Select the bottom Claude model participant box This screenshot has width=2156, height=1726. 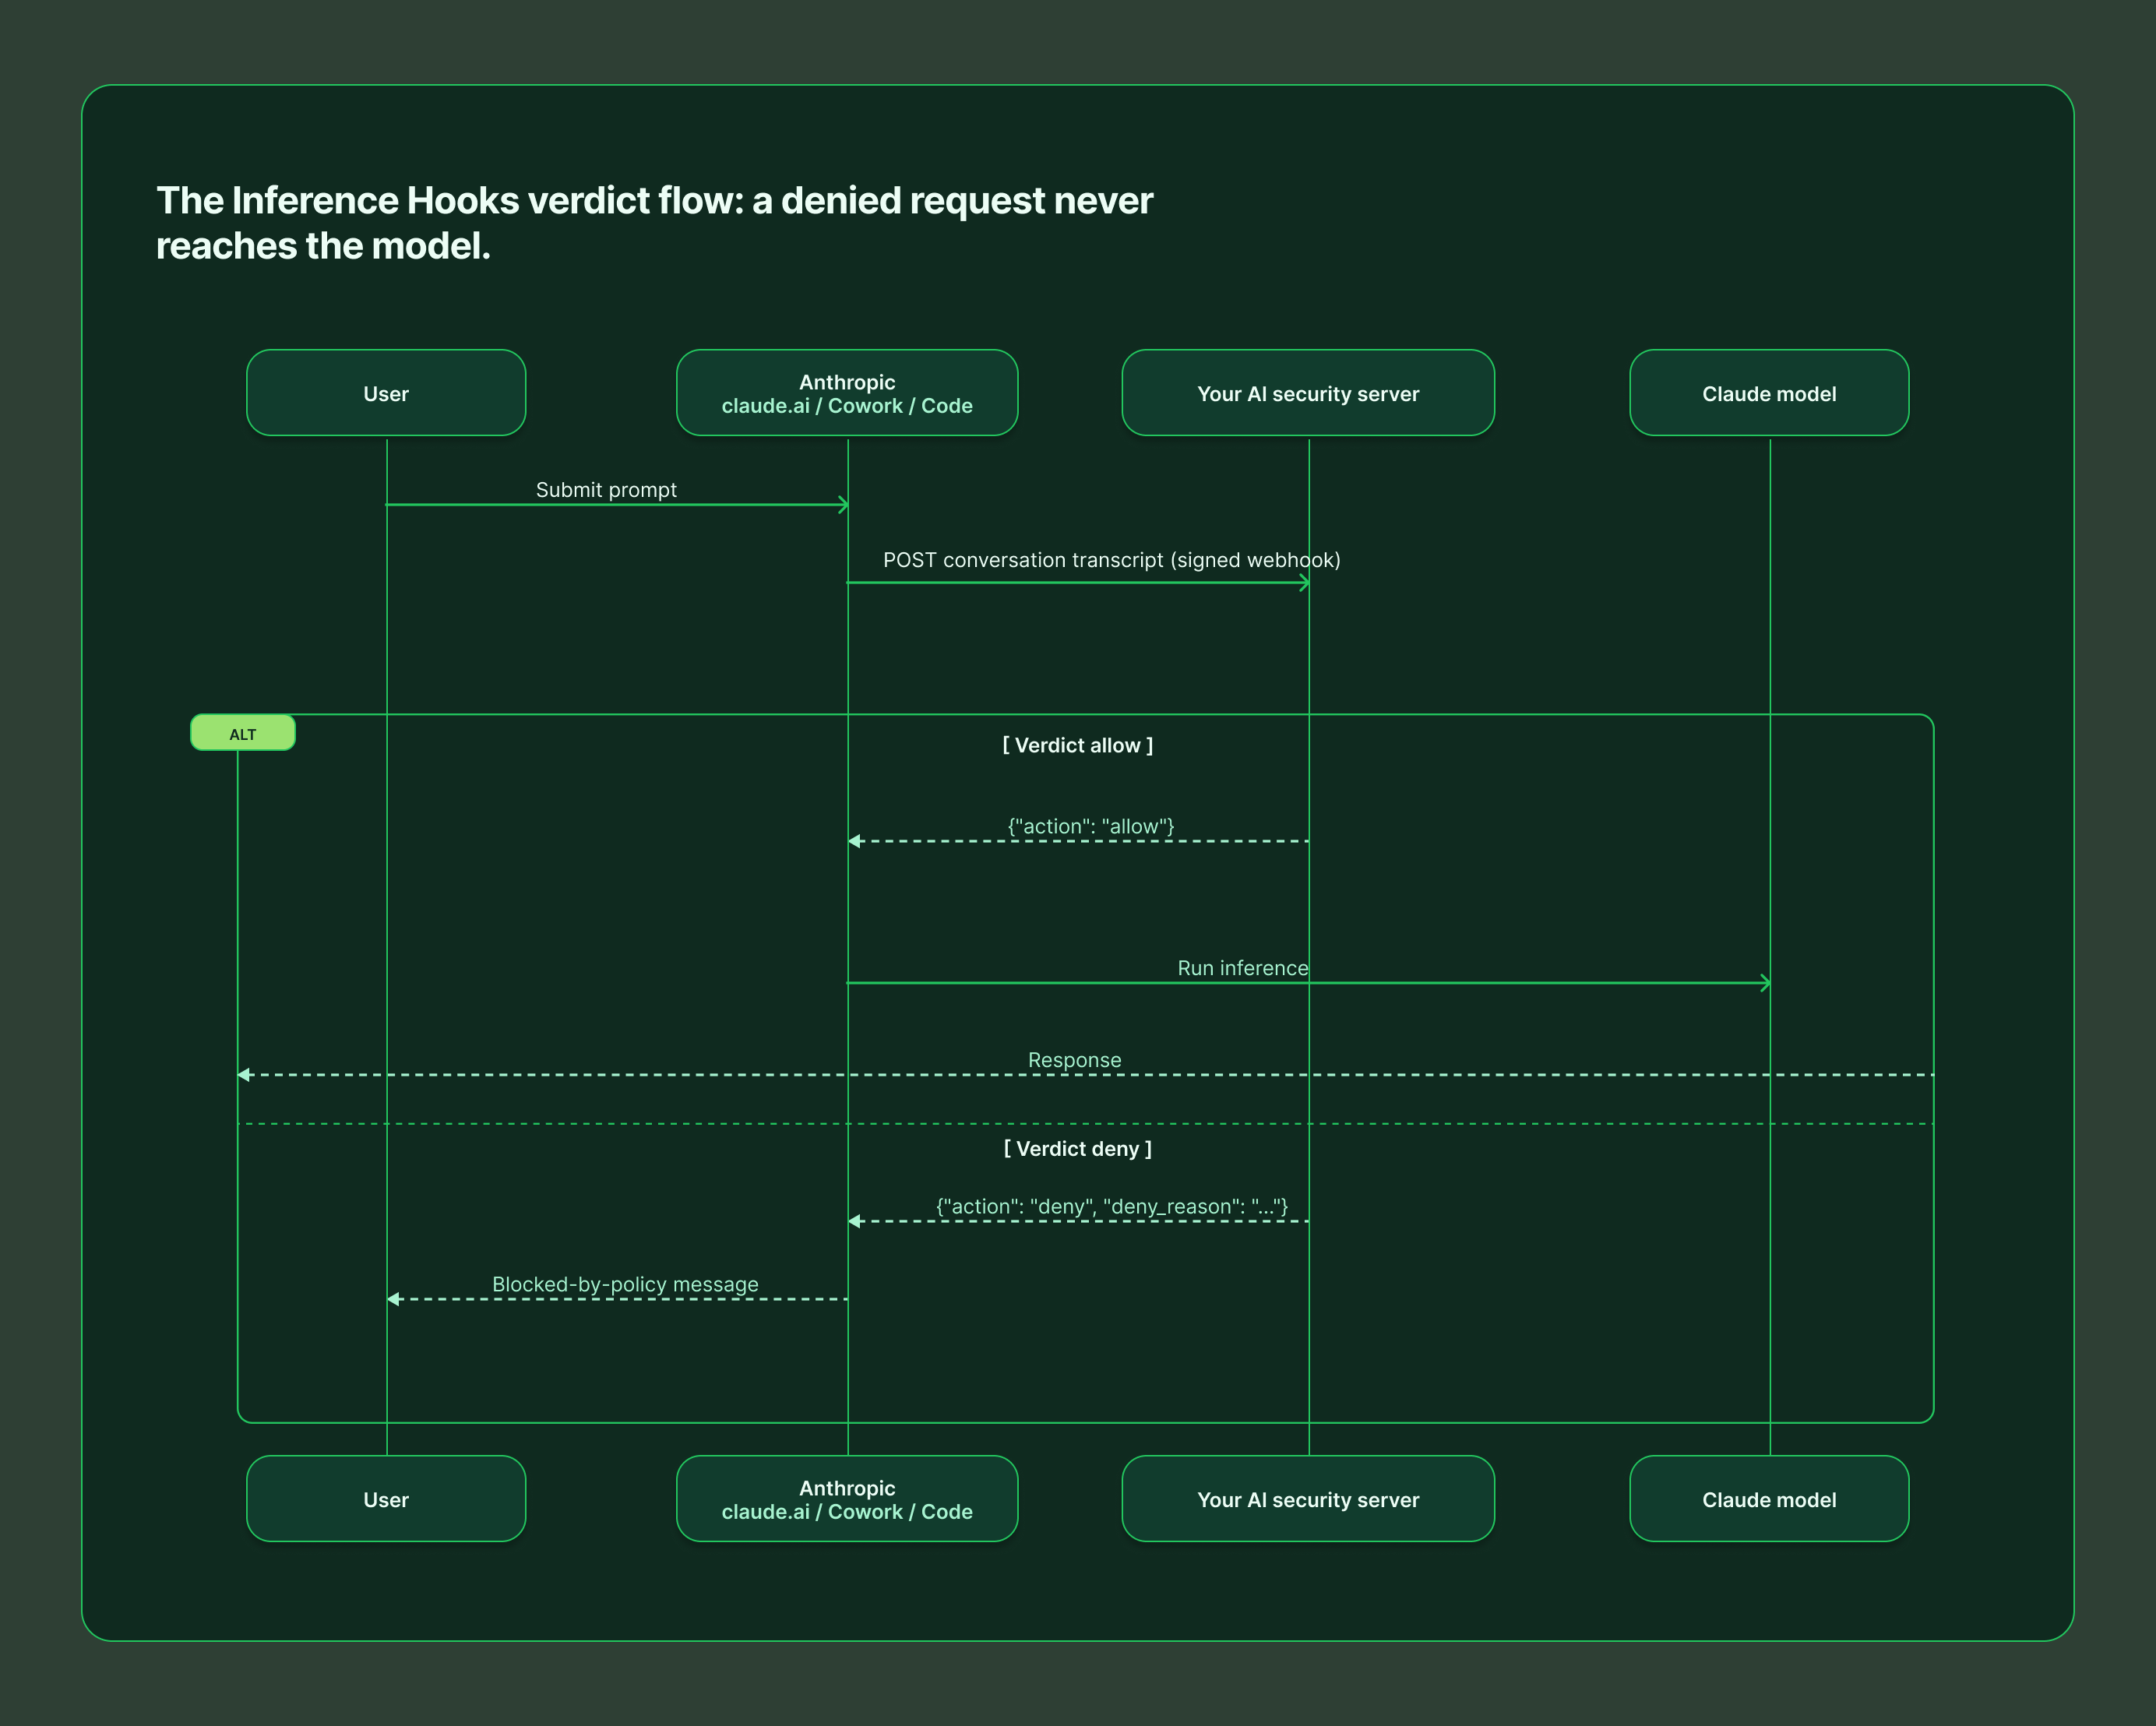click(x=1769, y=1499)
